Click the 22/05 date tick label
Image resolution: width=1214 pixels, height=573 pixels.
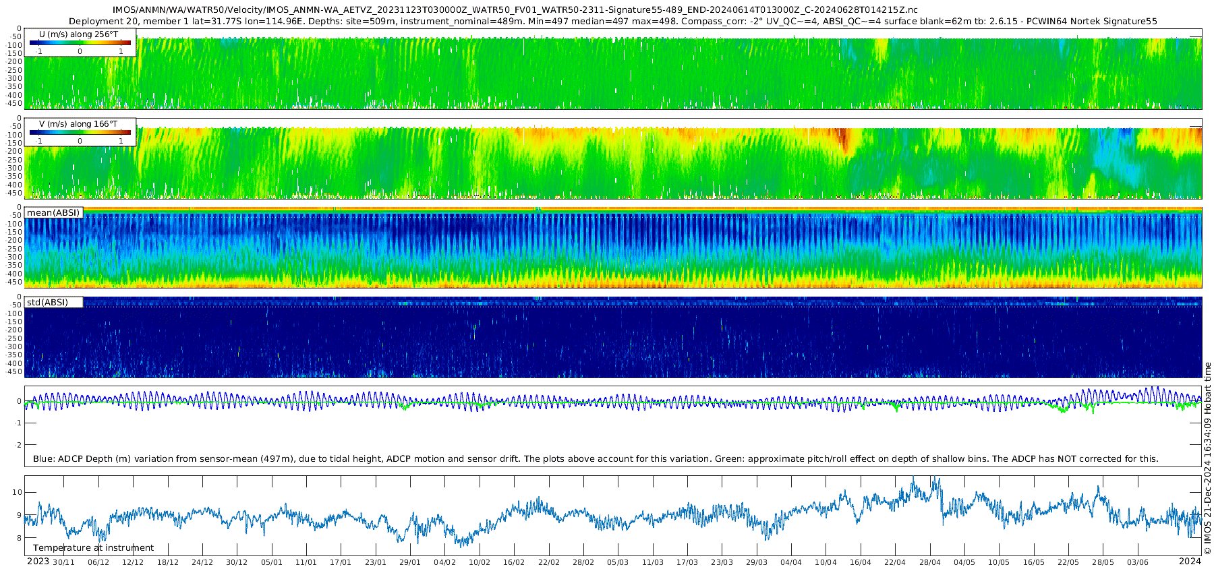pos(1068,563)
